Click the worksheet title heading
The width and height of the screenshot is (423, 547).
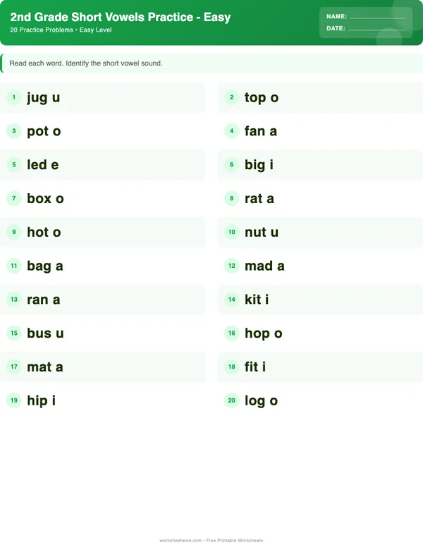[x=121, y=17]
